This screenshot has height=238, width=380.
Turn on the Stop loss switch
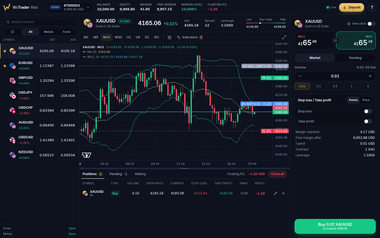[x=368, y=111]
